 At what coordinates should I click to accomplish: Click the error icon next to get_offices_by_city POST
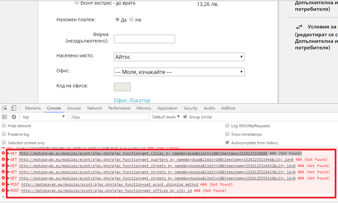tap(3, 191)
